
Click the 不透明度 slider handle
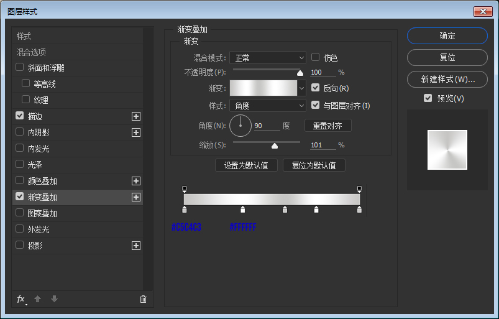click(x=300, y=73)
